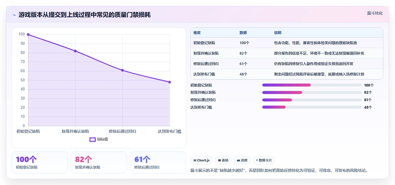Select the 表格 tag chip

tap(223, 160)
